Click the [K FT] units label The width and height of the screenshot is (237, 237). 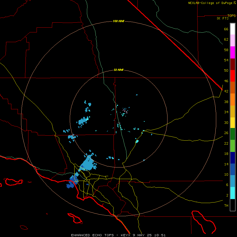[x=223, y=18]
